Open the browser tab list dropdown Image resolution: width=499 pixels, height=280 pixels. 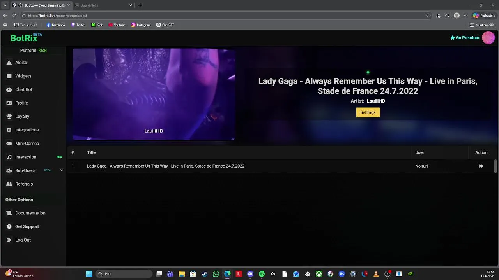pos(5,5)
